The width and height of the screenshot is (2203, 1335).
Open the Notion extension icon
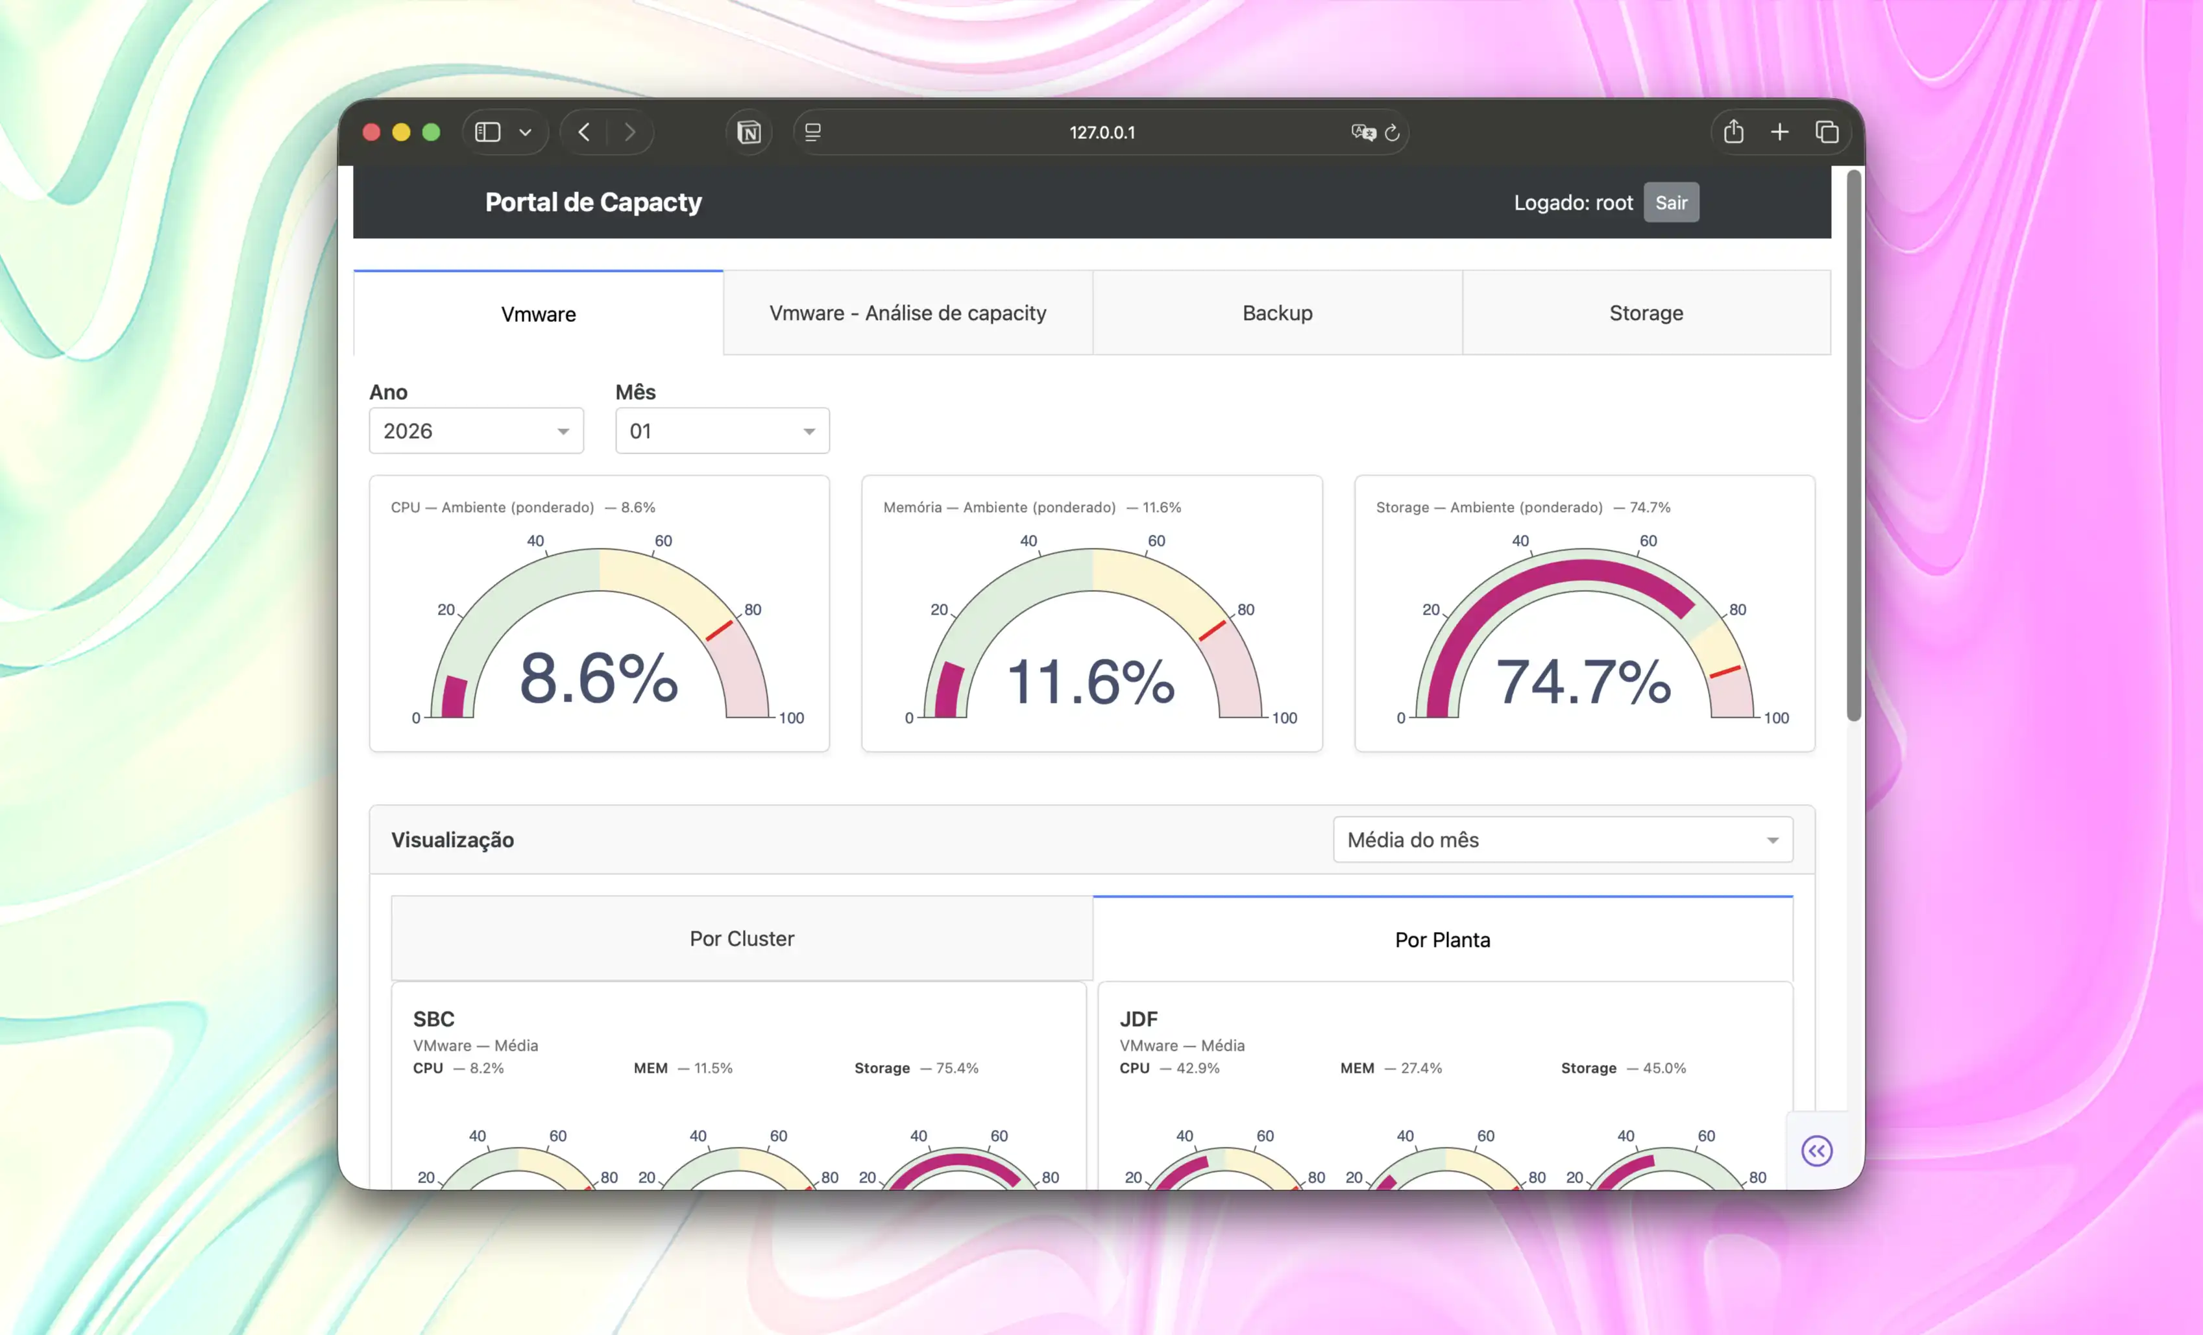point(748,132)
